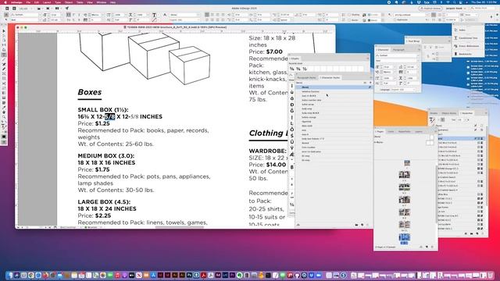
Task: Click the Tint field in Swatches panel
Action: [x=460, y=119]
